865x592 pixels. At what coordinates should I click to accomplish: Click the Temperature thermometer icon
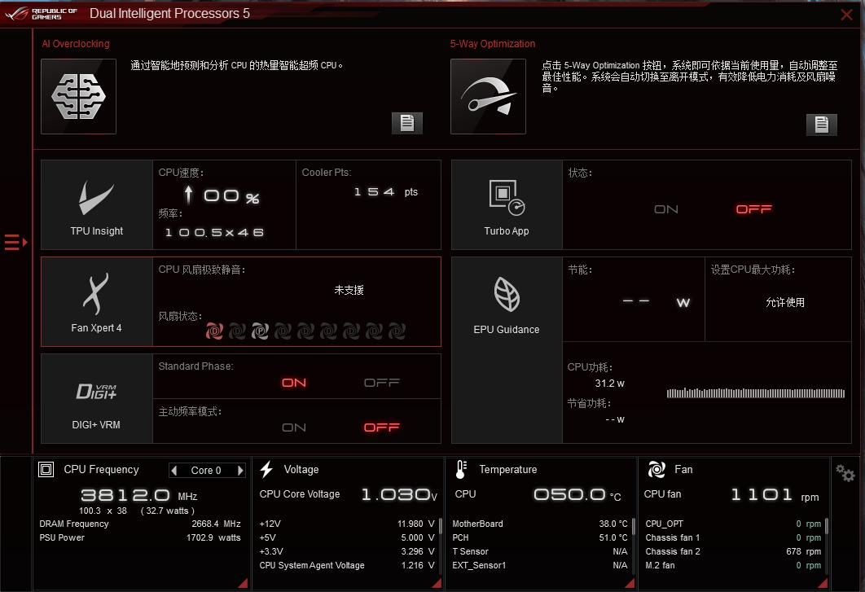click(461, 470)
